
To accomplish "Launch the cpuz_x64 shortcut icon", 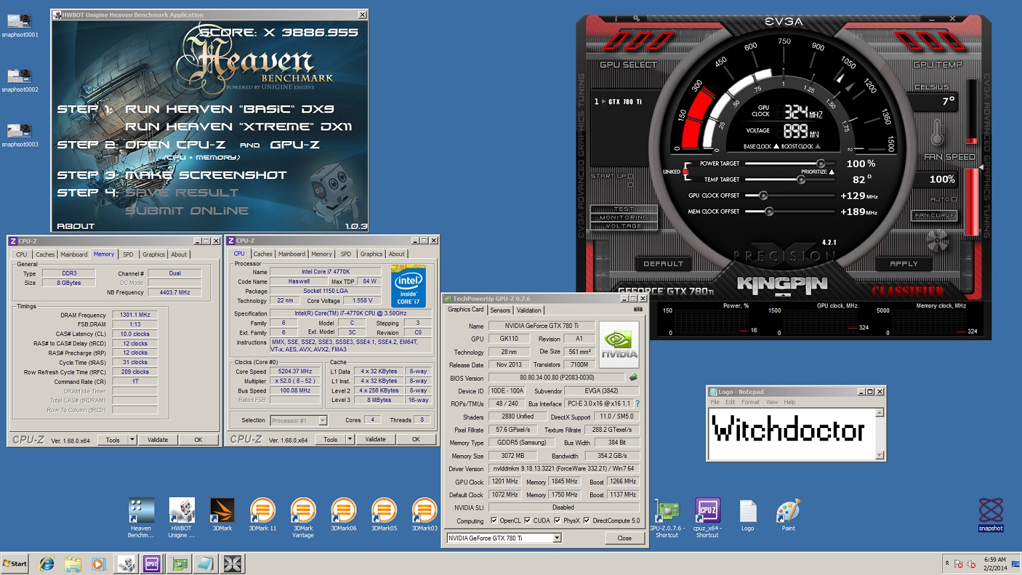I will click(707, 511).
